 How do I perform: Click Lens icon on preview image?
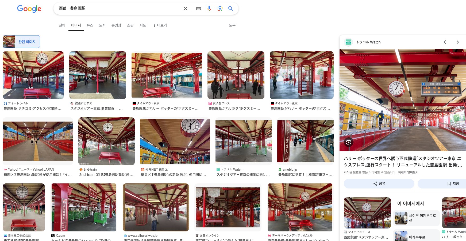(x=349, y=142)
